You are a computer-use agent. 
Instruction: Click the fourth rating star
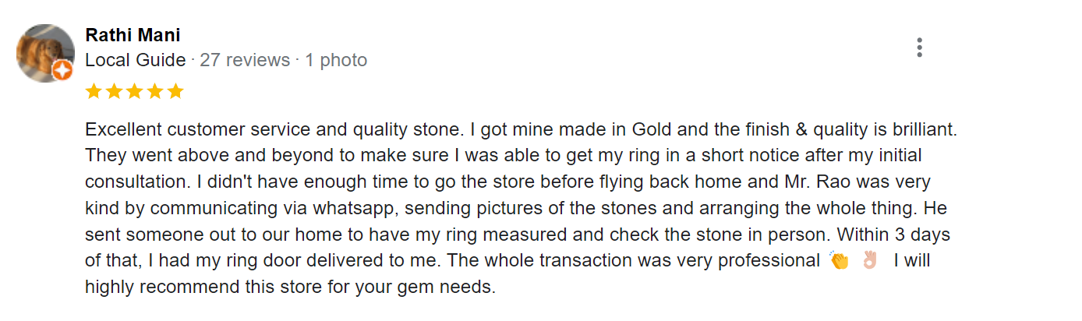pyautogui.click(x=154, y=91)
